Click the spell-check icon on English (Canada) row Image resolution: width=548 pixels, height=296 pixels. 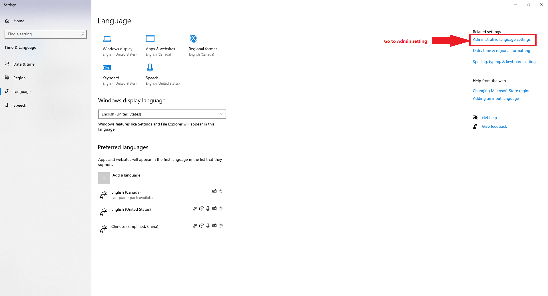click(221, 191)
